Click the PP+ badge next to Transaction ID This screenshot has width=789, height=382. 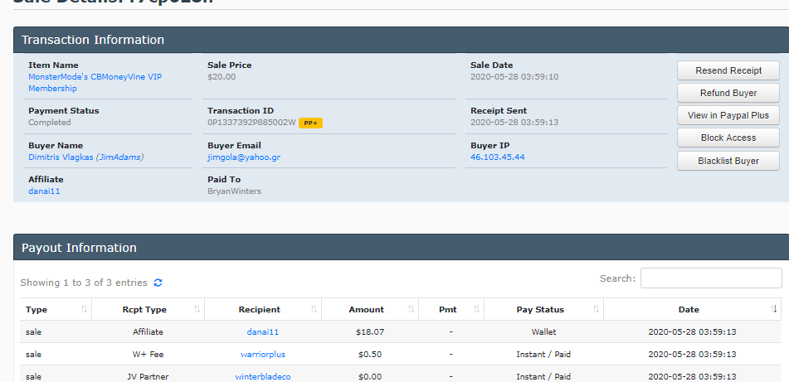[310, 123]
